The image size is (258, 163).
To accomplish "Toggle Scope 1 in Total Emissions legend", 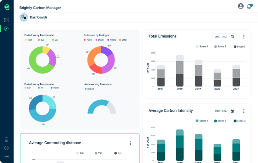I will click(202, 47).
